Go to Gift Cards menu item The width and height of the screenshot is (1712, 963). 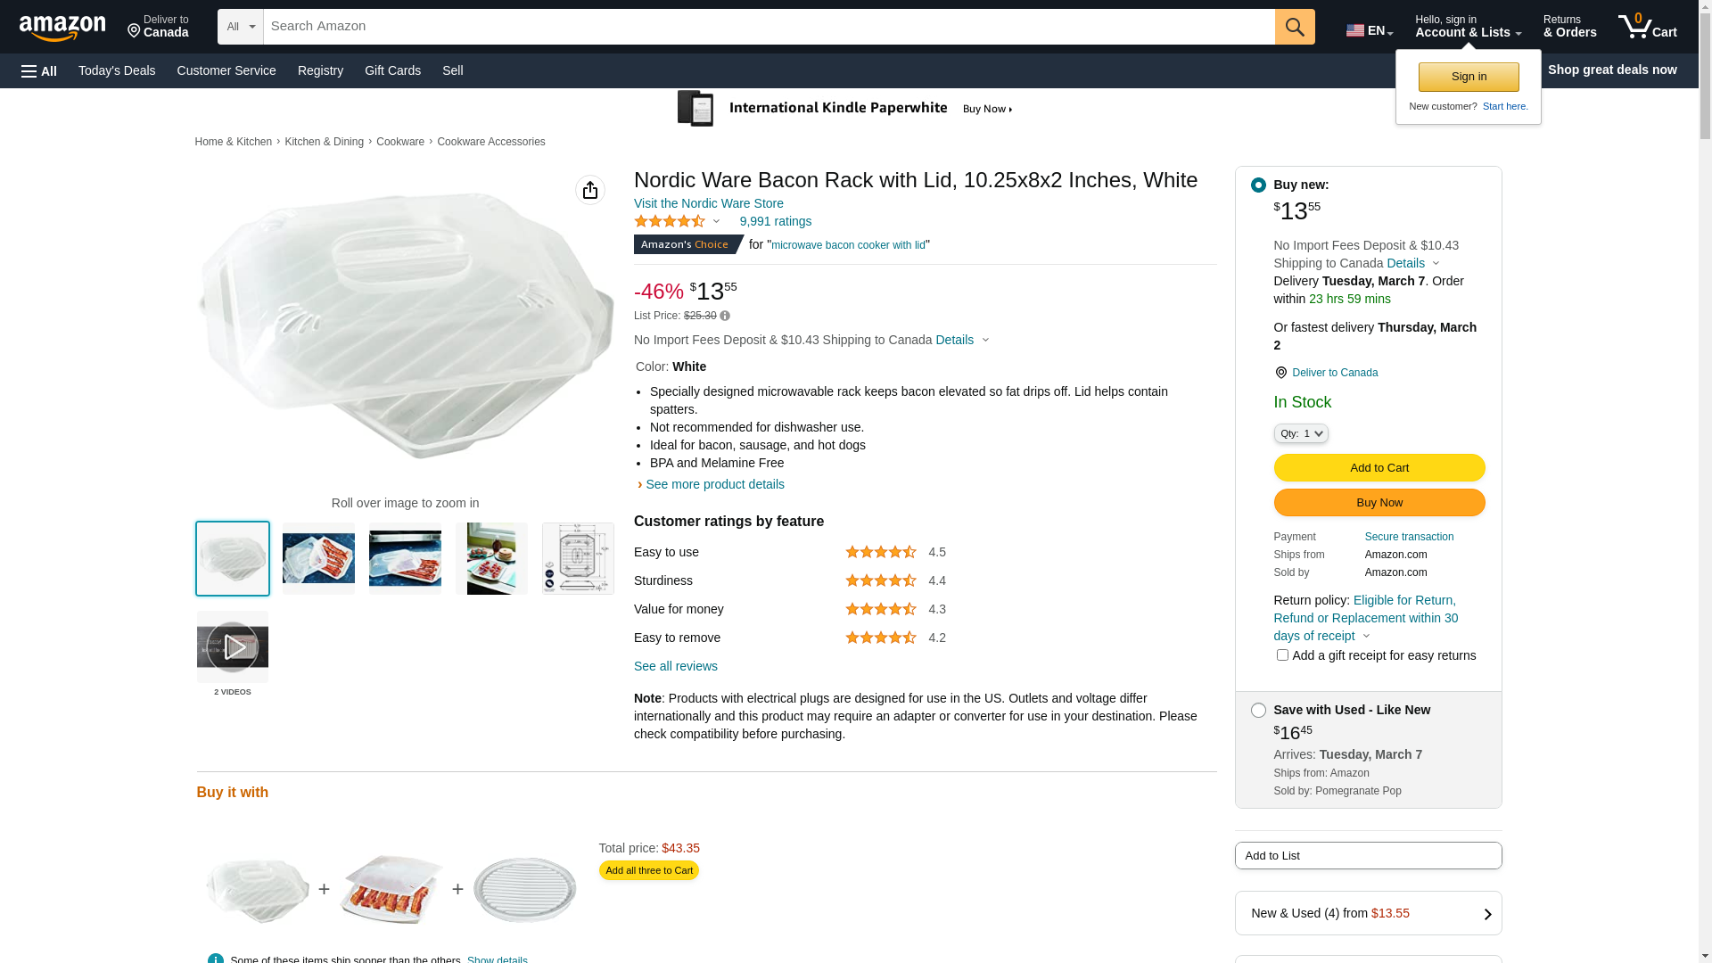(392, 70)
